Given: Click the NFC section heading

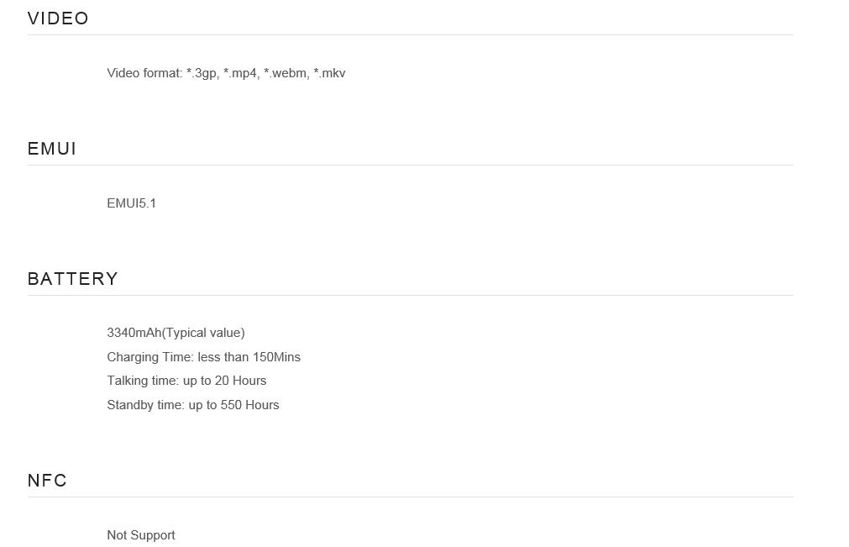Looking at the screenshot, I should pos(47,481).
